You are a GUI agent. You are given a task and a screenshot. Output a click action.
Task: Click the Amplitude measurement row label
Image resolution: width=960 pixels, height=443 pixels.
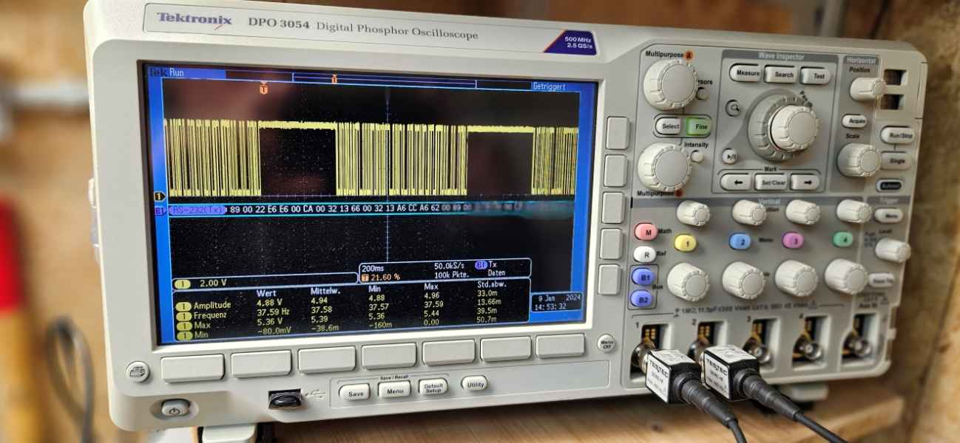tap(211, 305)
